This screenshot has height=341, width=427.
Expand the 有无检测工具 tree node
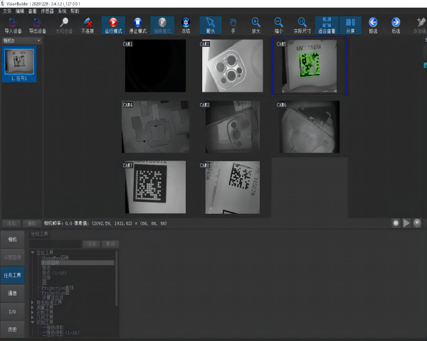[33, 301]
